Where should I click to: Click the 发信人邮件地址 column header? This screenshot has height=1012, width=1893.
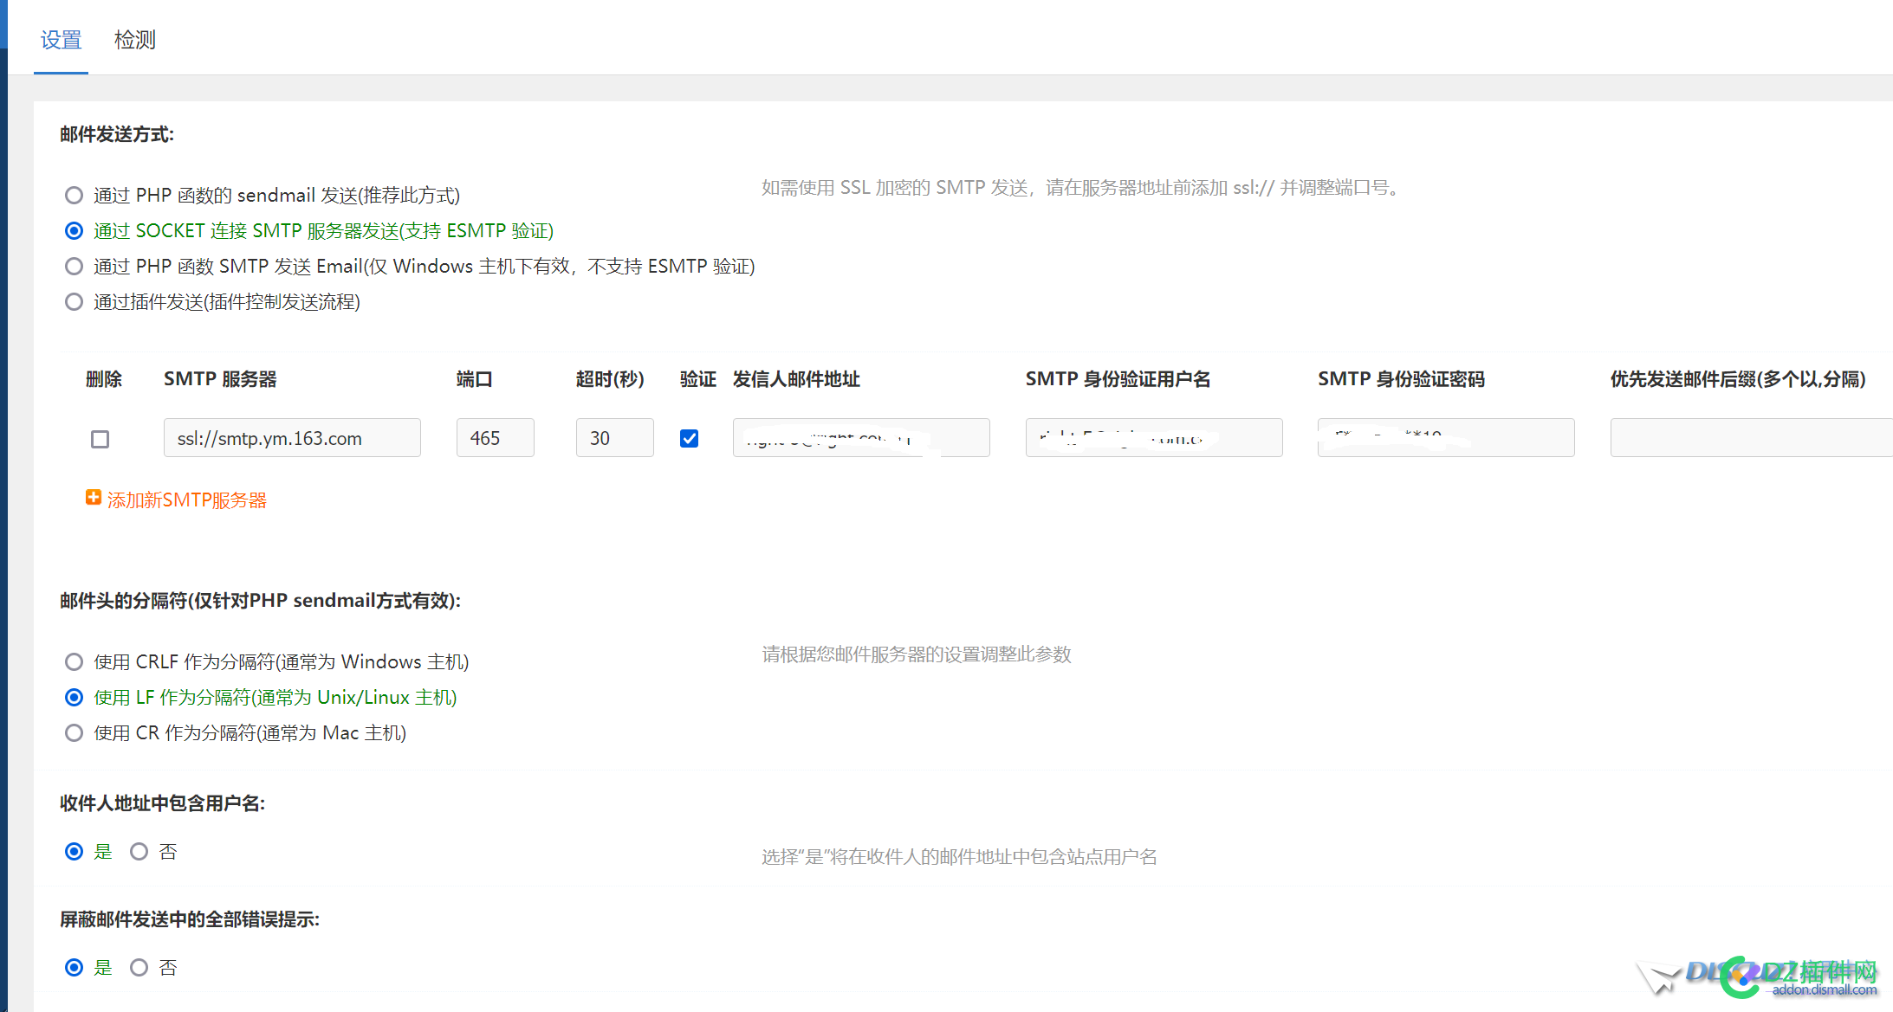[x=796, y=379]
